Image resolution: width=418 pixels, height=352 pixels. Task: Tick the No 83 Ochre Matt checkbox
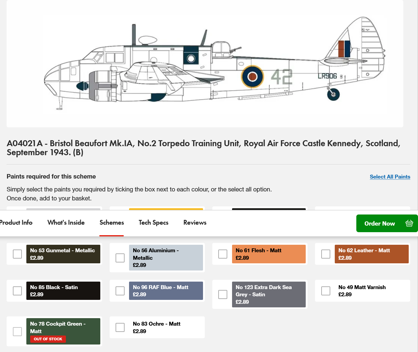[x=120, y=327]
